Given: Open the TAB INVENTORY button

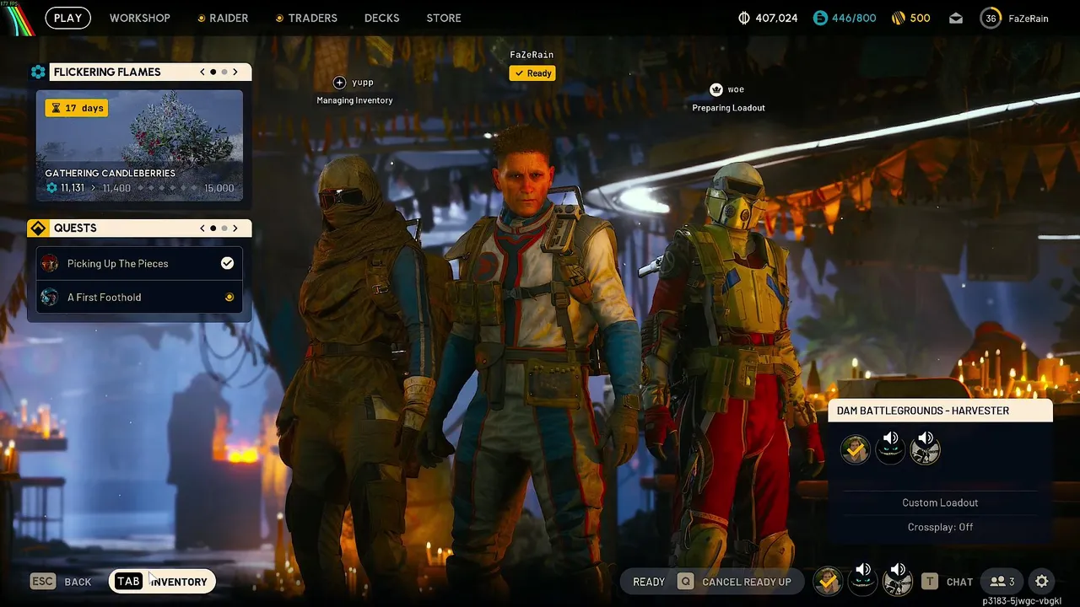Looking at the screenshot, I should [x=162, y=582].
